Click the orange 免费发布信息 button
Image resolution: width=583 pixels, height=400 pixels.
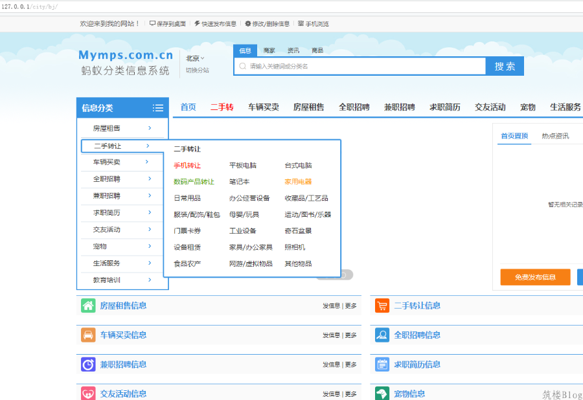click(x=535, y=277)
